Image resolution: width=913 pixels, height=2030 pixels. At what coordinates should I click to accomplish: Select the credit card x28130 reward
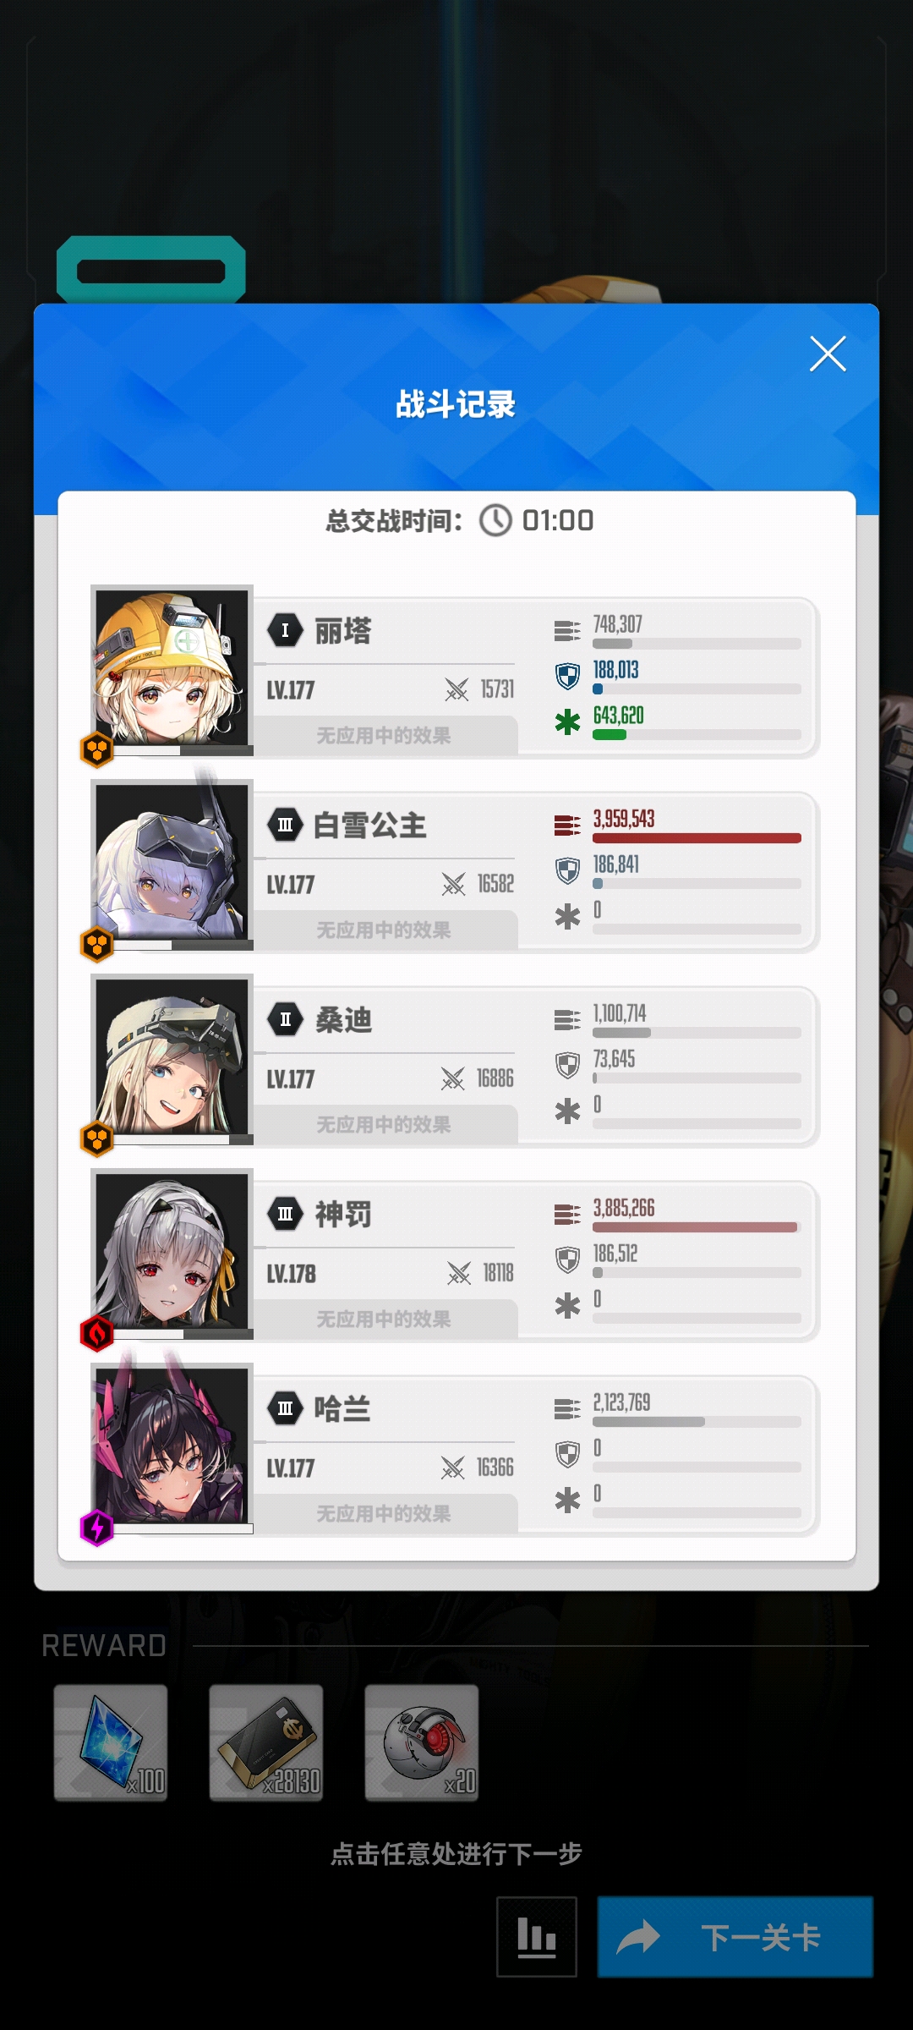tap(266, 1742)
